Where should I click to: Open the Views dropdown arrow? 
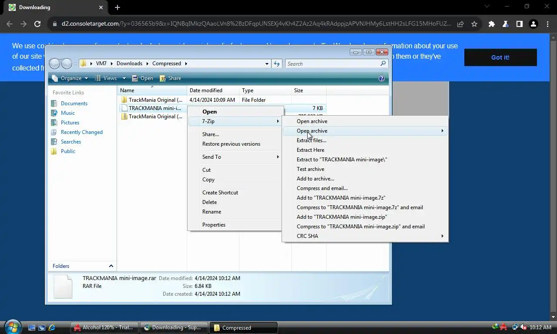pyautogui.click(x=124, y=78)
